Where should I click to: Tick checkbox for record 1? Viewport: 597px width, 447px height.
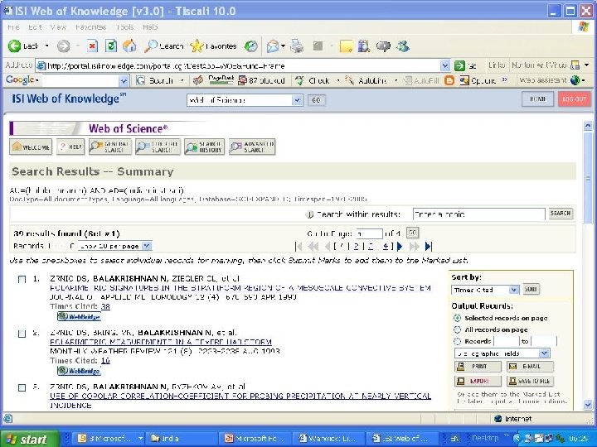point(22,280)
